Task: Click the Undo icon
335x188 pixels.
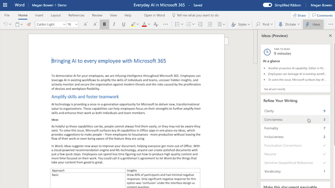Action: tap(6, 24)
